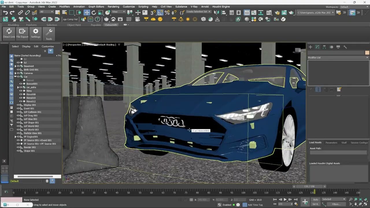Select the Snap Toggle angle icon
Screen dimensions: 370x208
[x=160, y=12]
